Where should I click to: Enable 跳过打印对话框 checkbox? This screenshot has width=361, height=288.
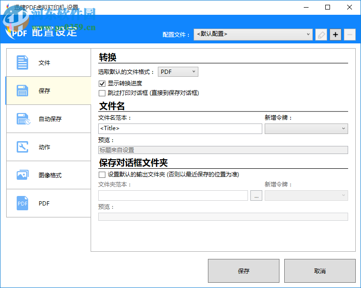102,93
